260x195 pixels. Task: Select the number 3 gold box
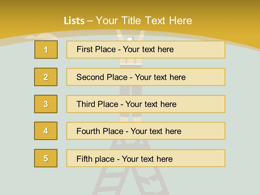[x=46, y=104]
